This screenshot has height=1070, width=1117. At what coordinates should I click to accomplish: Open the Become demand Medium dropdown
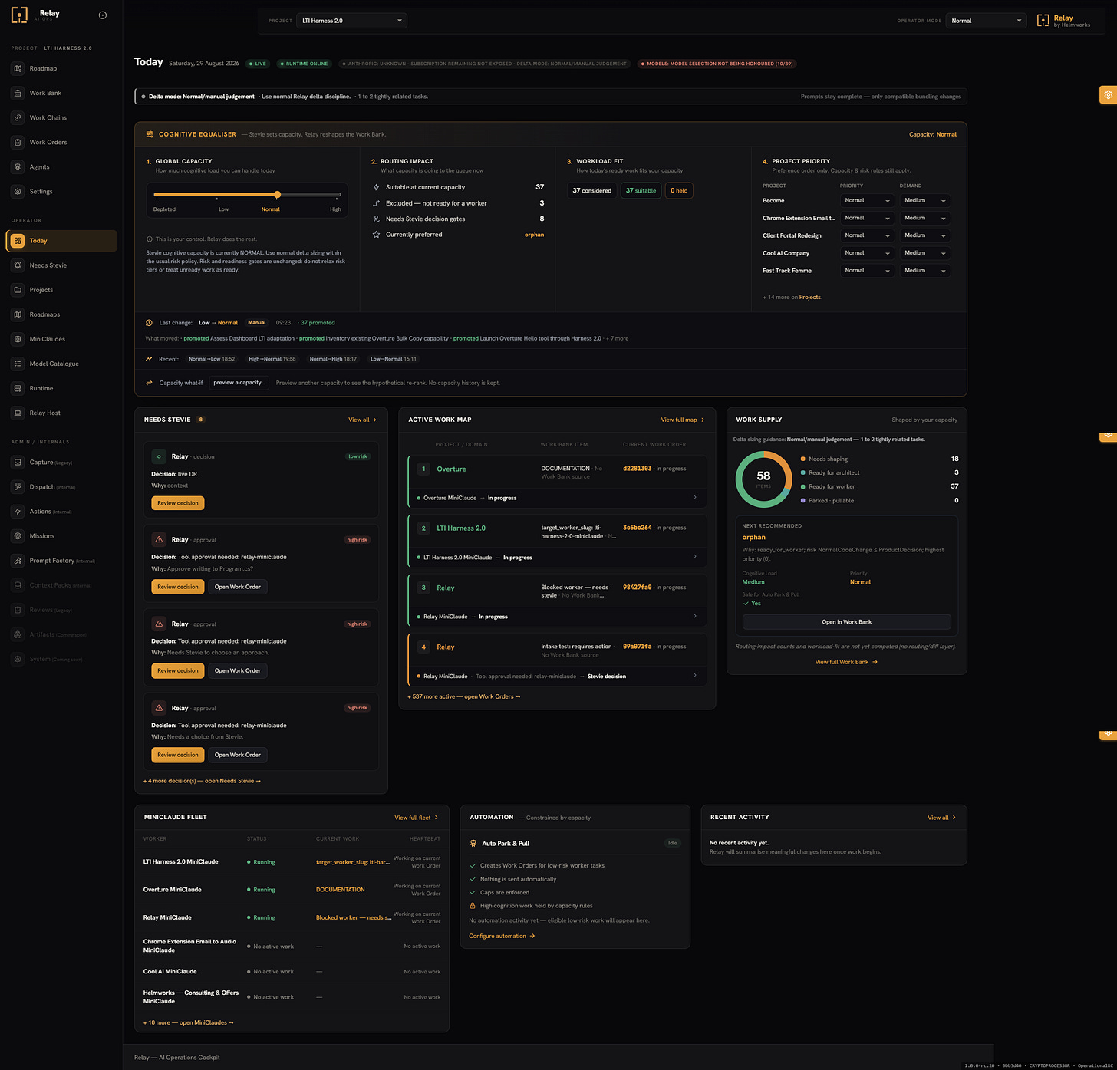925,200
